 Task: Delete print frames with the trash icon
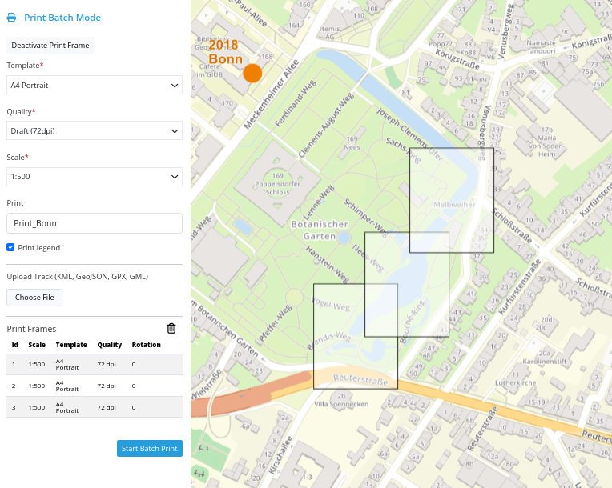171,328
